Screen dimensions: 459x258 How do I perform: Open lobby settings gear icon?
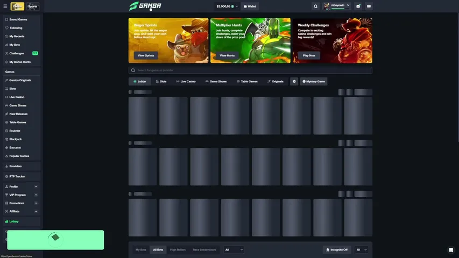point(294,82)
